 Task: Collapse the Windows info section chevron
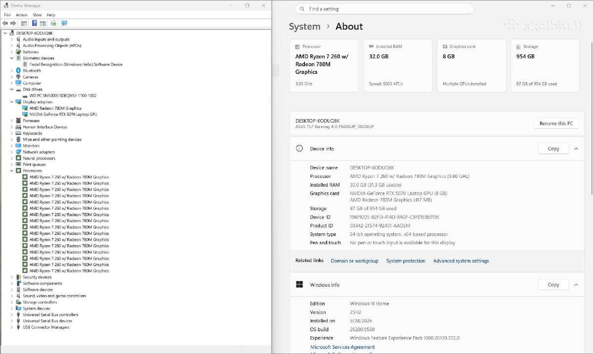[576, 284]
